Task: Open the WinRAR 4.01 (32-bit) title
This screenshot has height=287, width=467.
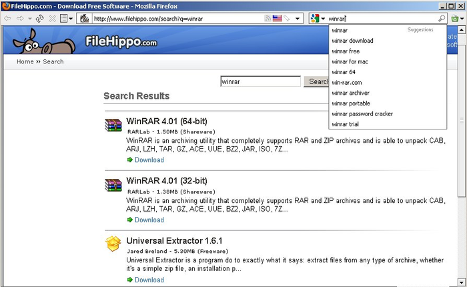Action: (167, 181)
